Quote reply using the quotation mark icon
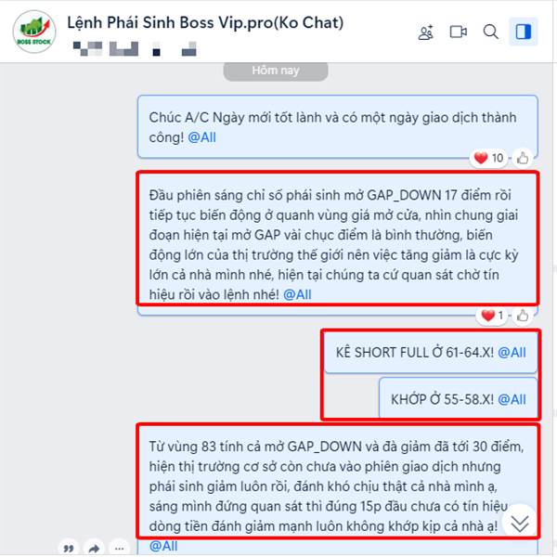 69,548
